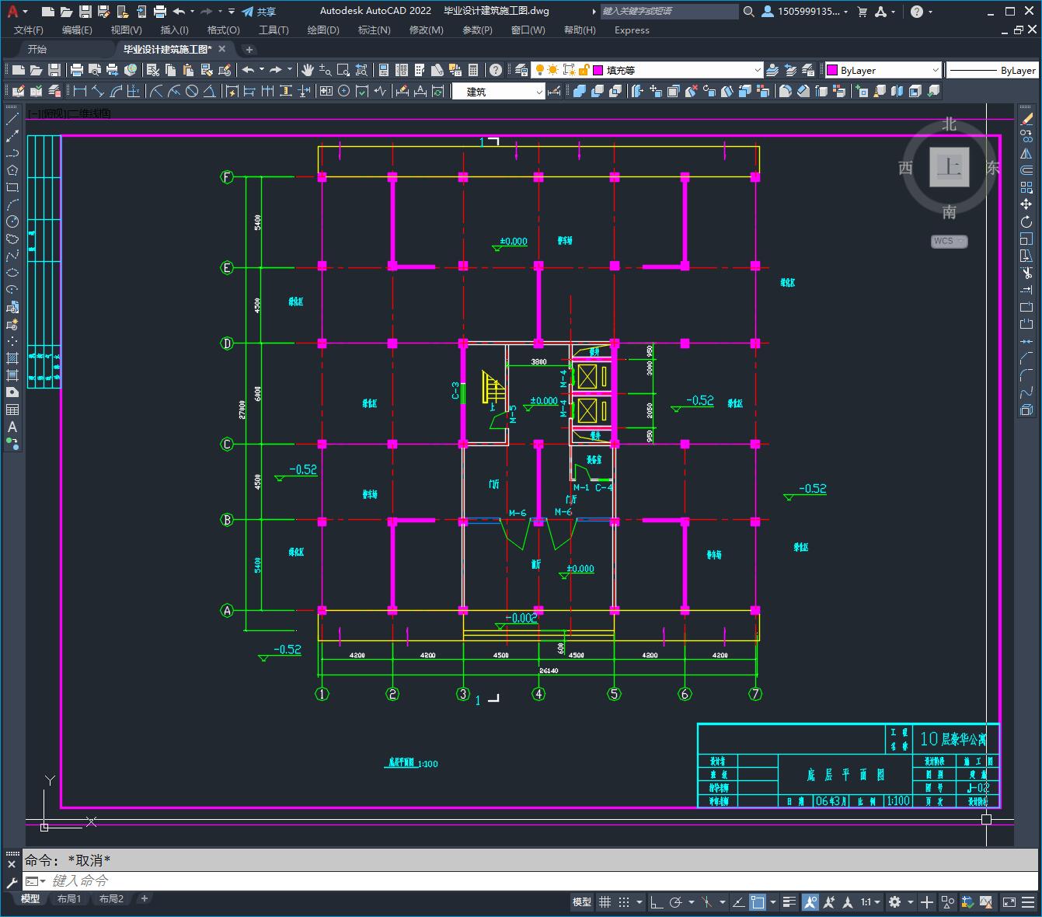Toggle object snap in status bar
The width and height of the screenshot is (1042, 917).
point(757,902)
